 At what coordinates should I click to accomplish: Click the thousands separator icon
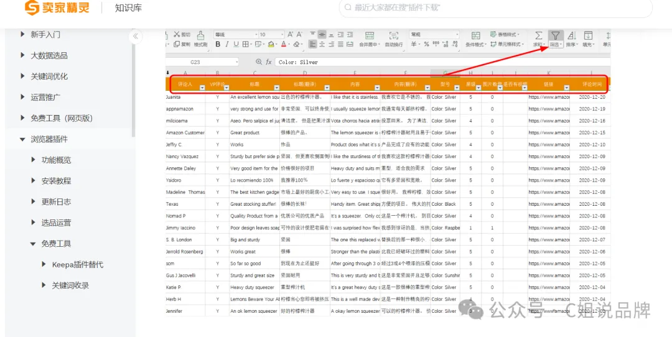pyautogui.click(x=436, y=44)
